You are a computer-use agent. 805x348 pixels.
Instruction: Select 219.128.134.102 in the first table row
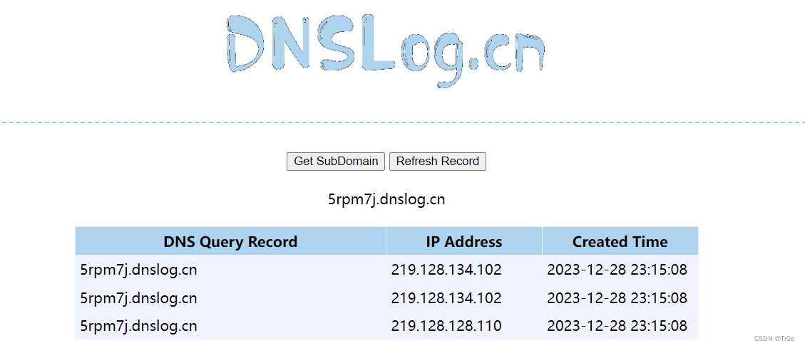coord(446,270)
